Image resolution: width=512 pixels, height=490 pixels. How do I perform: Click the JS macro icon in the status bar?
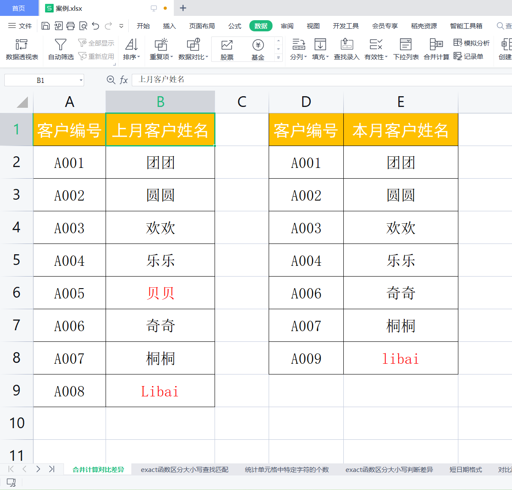pos(11,482)
